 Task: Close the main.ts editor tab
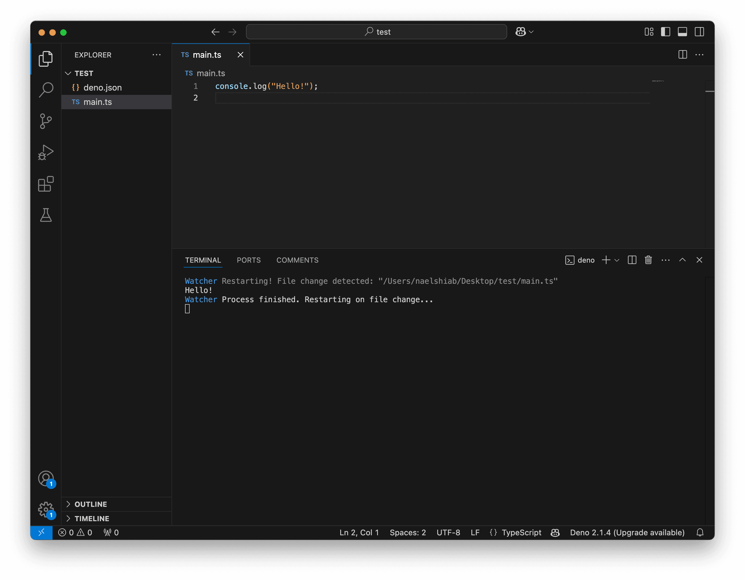(x=241, y=54)
